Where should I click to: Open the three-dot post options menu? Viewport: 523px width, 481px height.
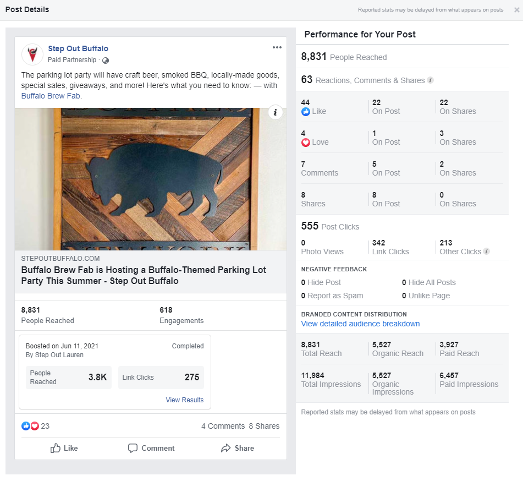(277, 47)
